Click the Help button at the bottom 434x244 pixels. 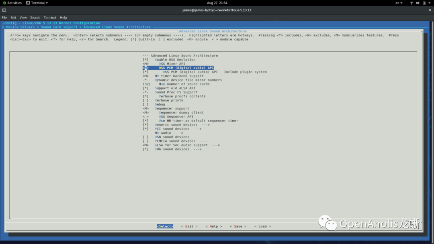click(214, 226)
